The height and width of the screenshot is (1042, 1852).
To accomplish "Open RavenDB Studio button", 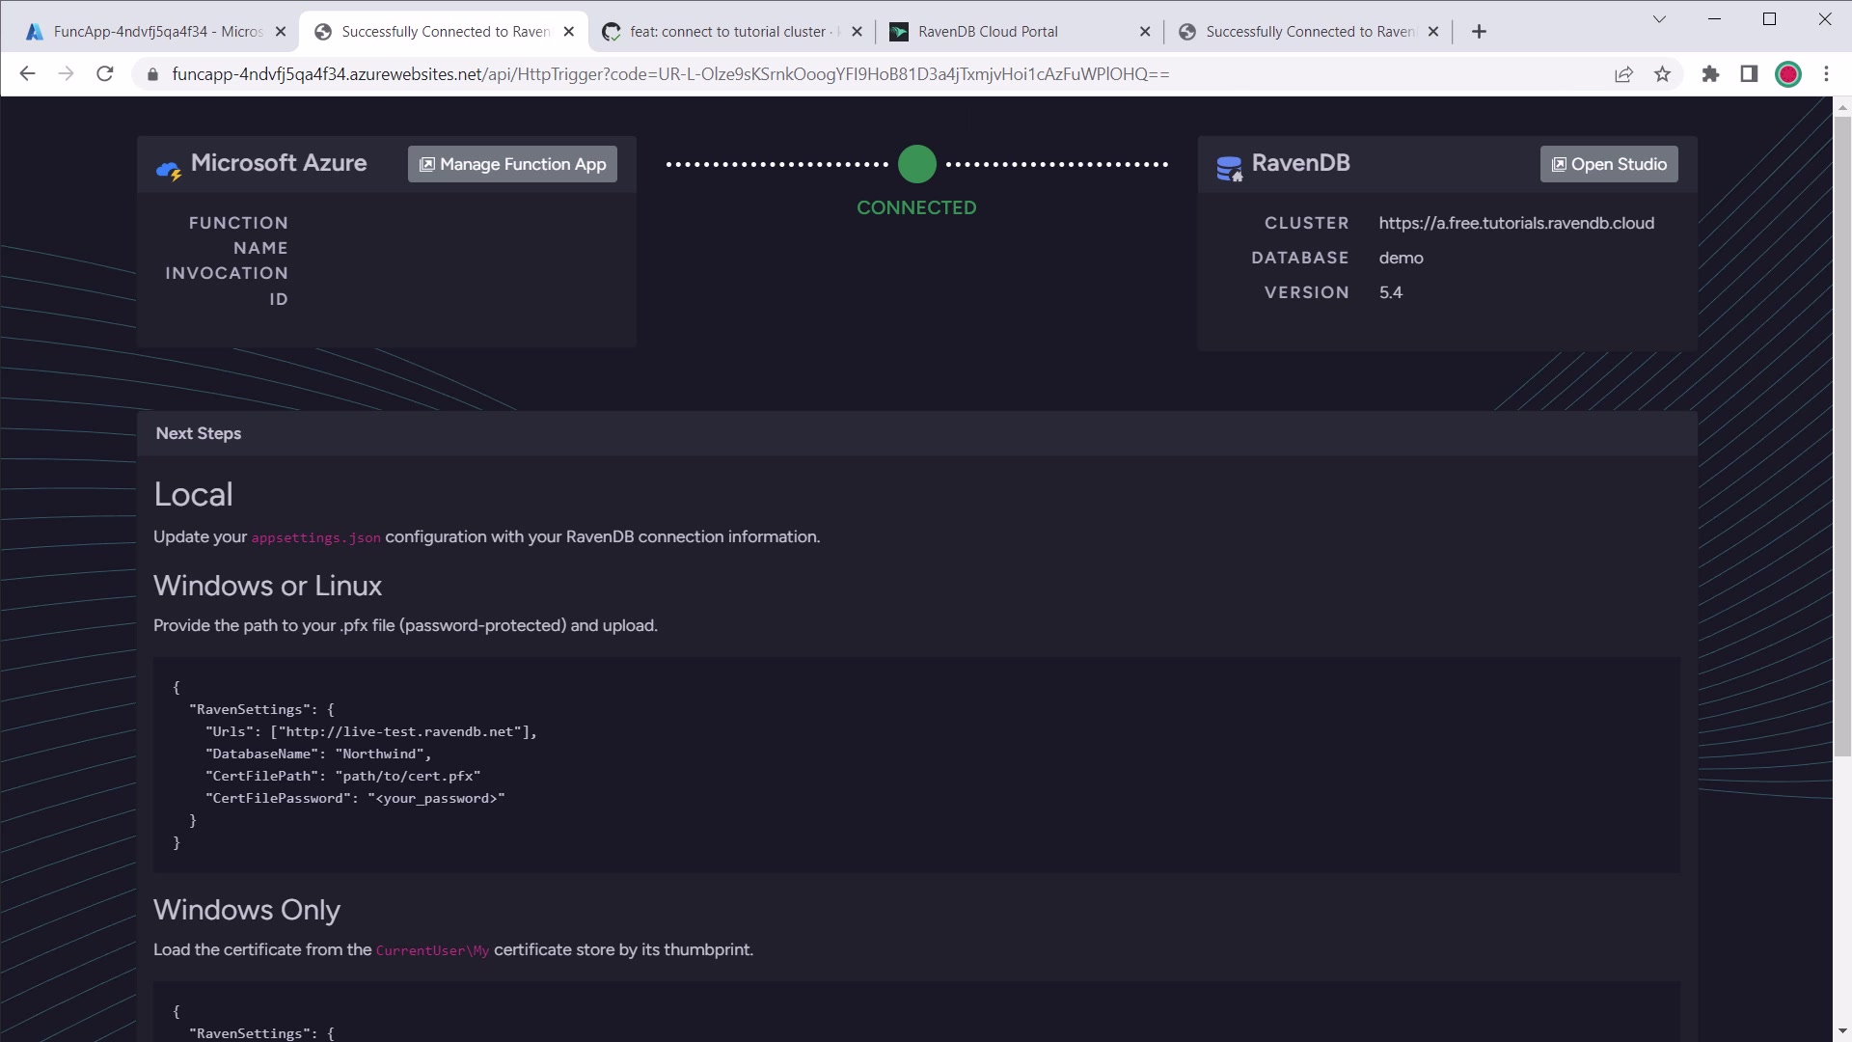I will [x=1609, y=164].
